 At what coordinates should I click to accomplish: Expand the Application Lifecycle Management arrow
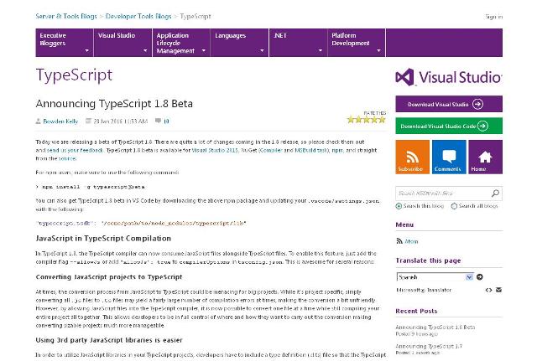[x=203, y=50]
